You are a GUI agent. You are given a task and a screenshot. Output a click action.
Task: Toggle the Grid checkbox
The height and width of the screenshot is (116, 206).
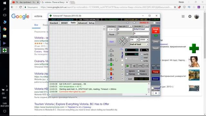126,79
